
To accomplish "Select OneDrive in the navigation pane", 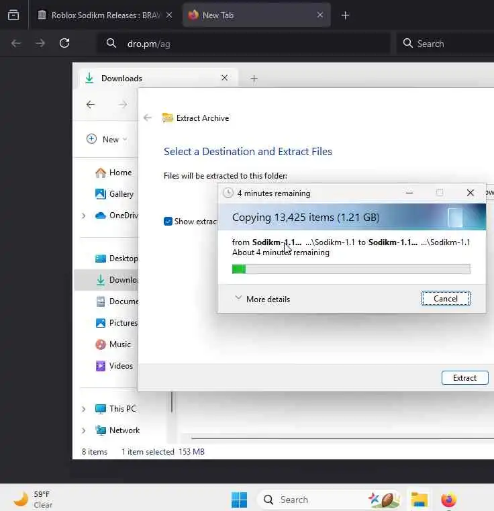I will 116,216.
